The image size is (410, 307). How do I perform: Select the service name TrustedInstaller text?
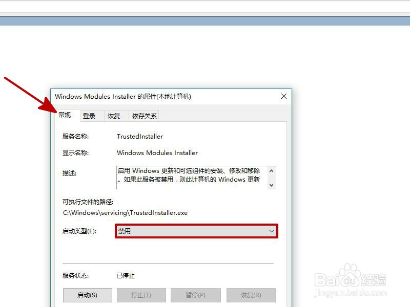tap(140, 136)
